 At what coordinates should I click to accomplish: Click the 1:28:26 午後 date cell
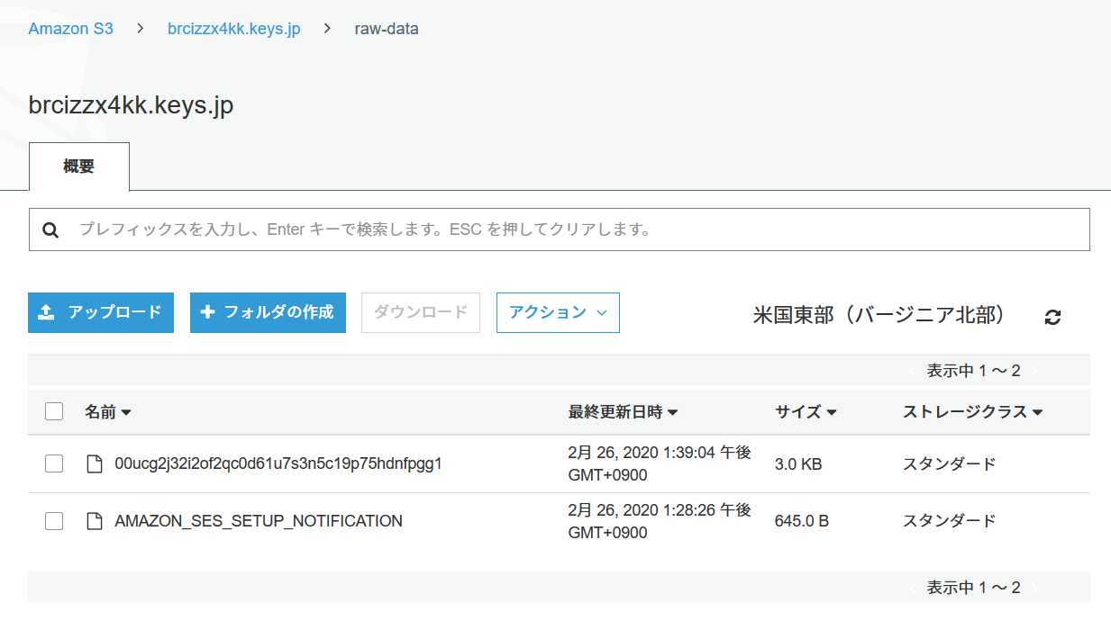660,520
